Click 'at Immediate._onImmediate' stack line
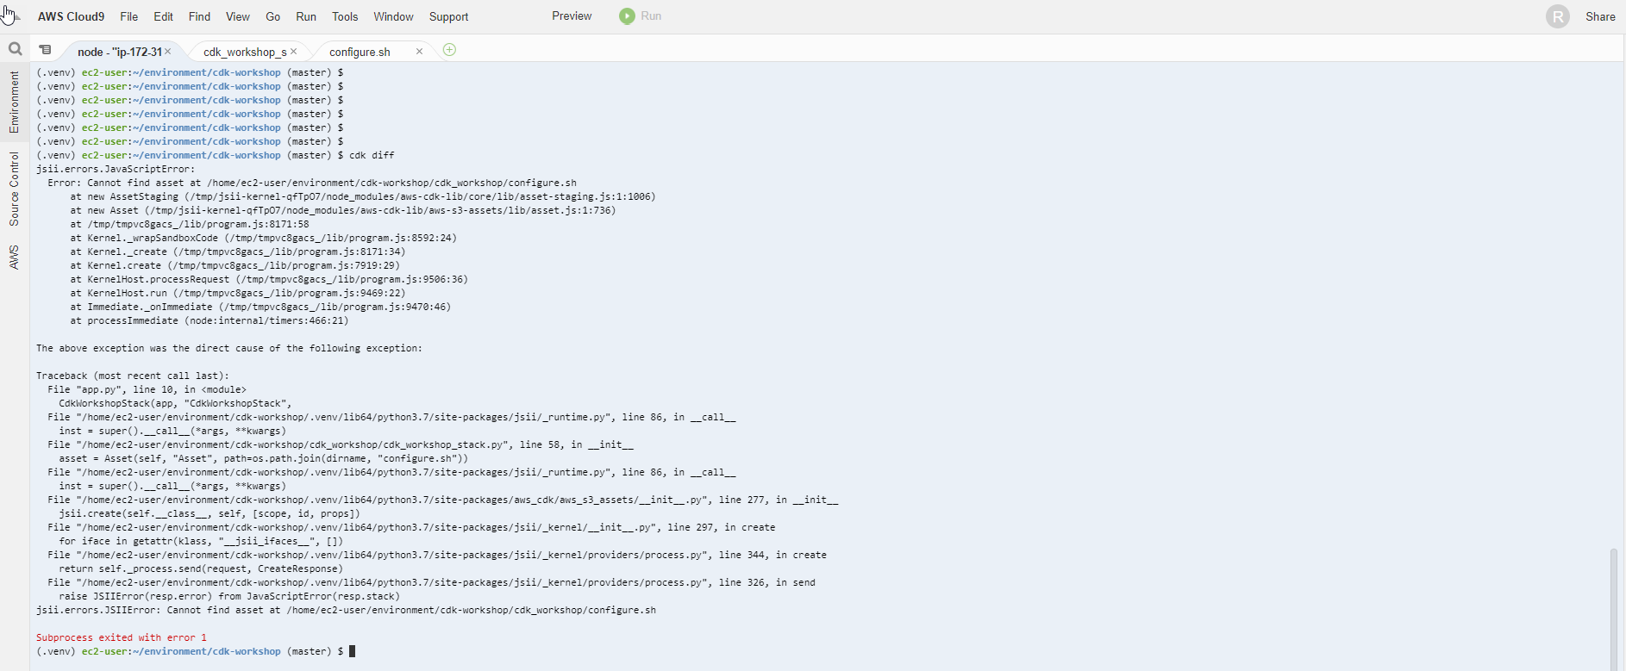 point(260,307)
